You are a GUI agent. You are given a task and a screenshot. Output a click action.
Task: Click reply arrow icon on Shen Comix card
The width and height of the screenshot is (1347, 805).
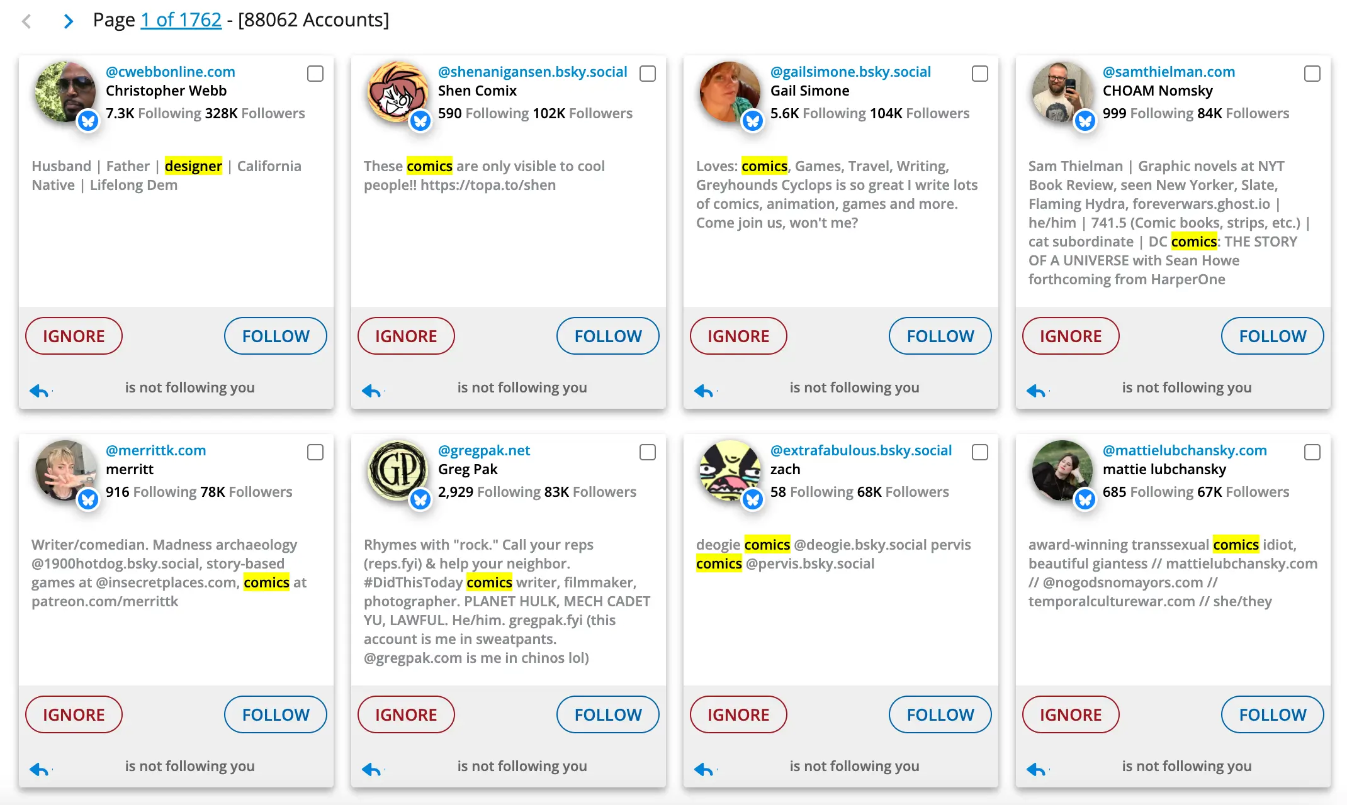pyautogui.click(x=371, y=391)
